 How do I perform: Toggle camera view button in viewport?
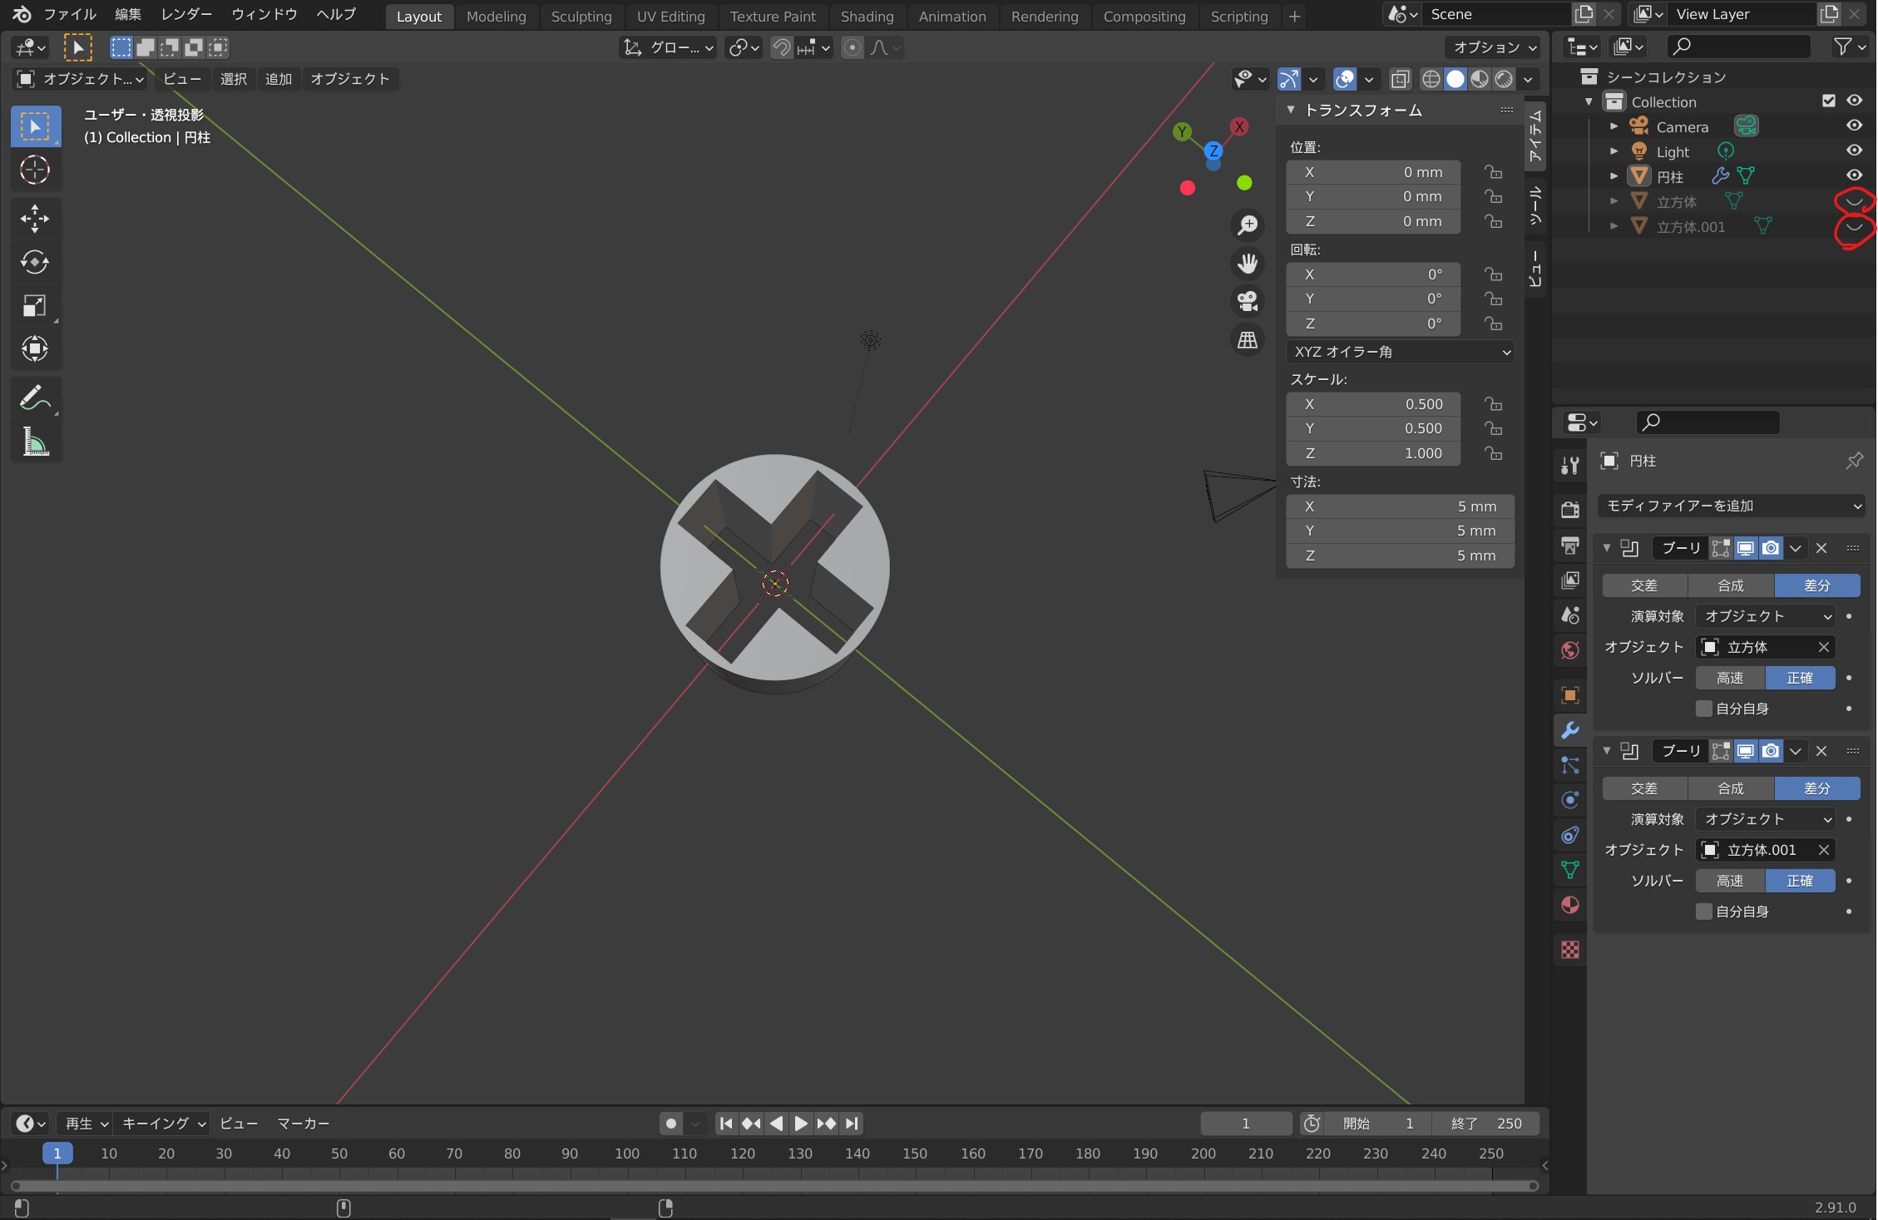tap(1248, 301)
